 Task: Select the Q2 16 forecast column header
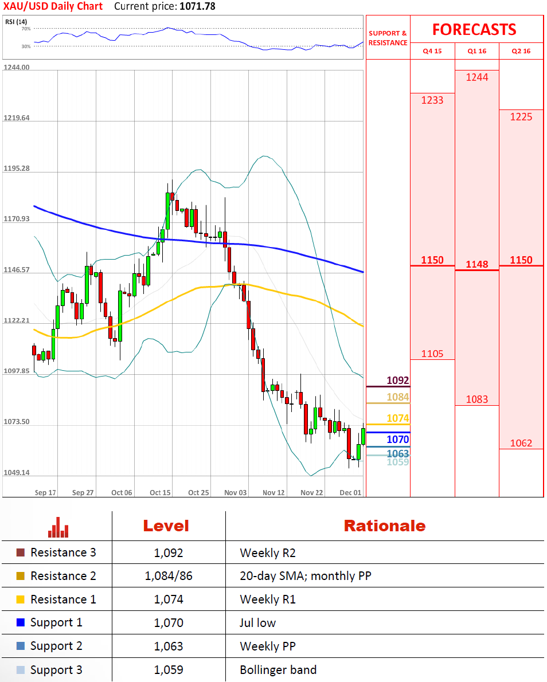pyautogui.click(x=521, y=51)
